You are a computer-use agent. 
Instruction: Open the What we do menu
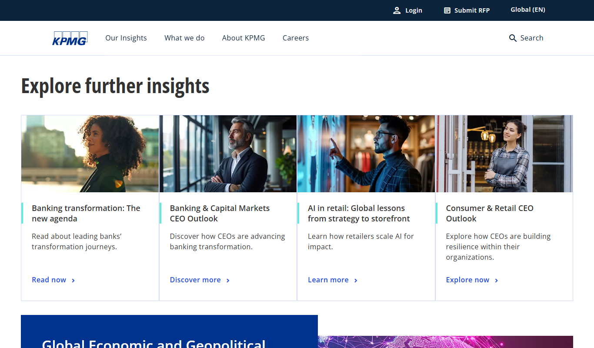pos(184,38)
